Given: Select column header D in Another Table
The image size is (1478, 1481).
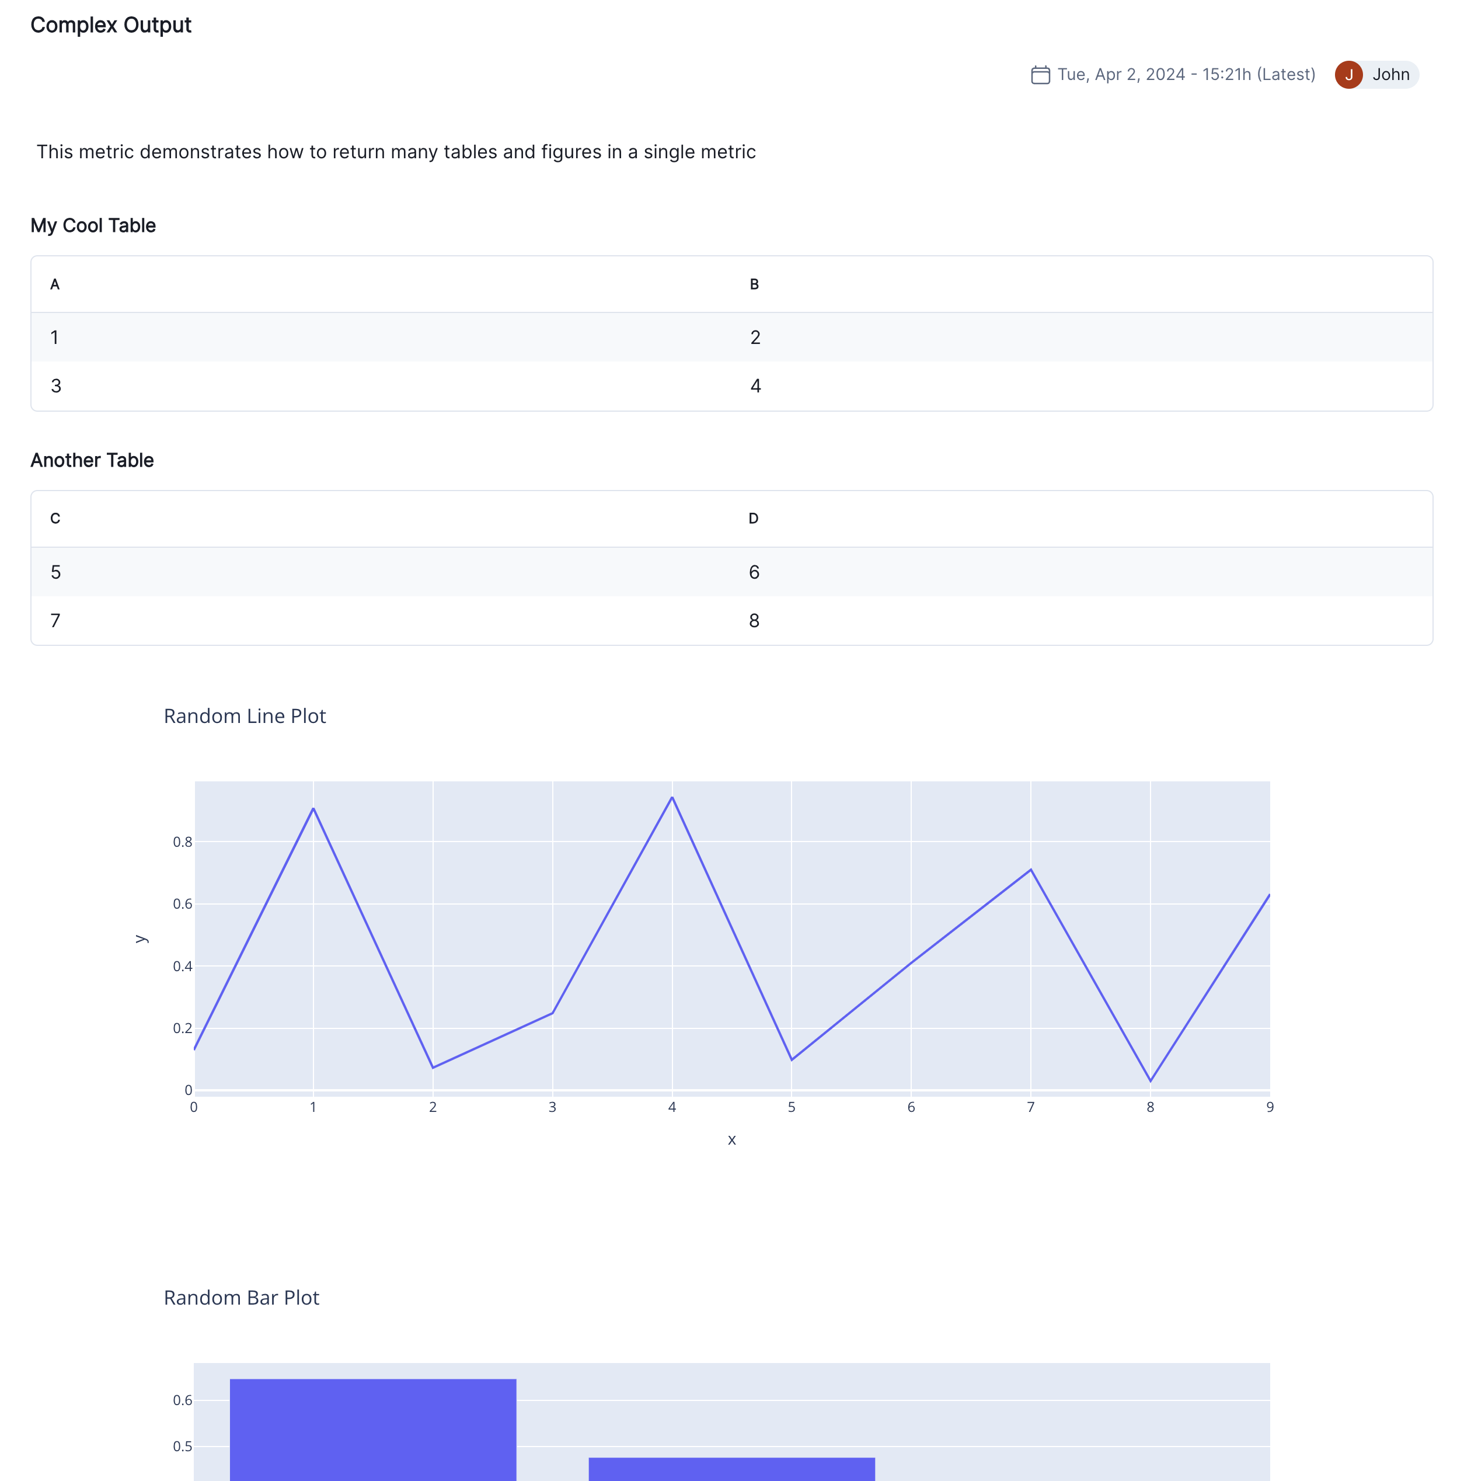Looking at the screenshot, I should 754,518.
